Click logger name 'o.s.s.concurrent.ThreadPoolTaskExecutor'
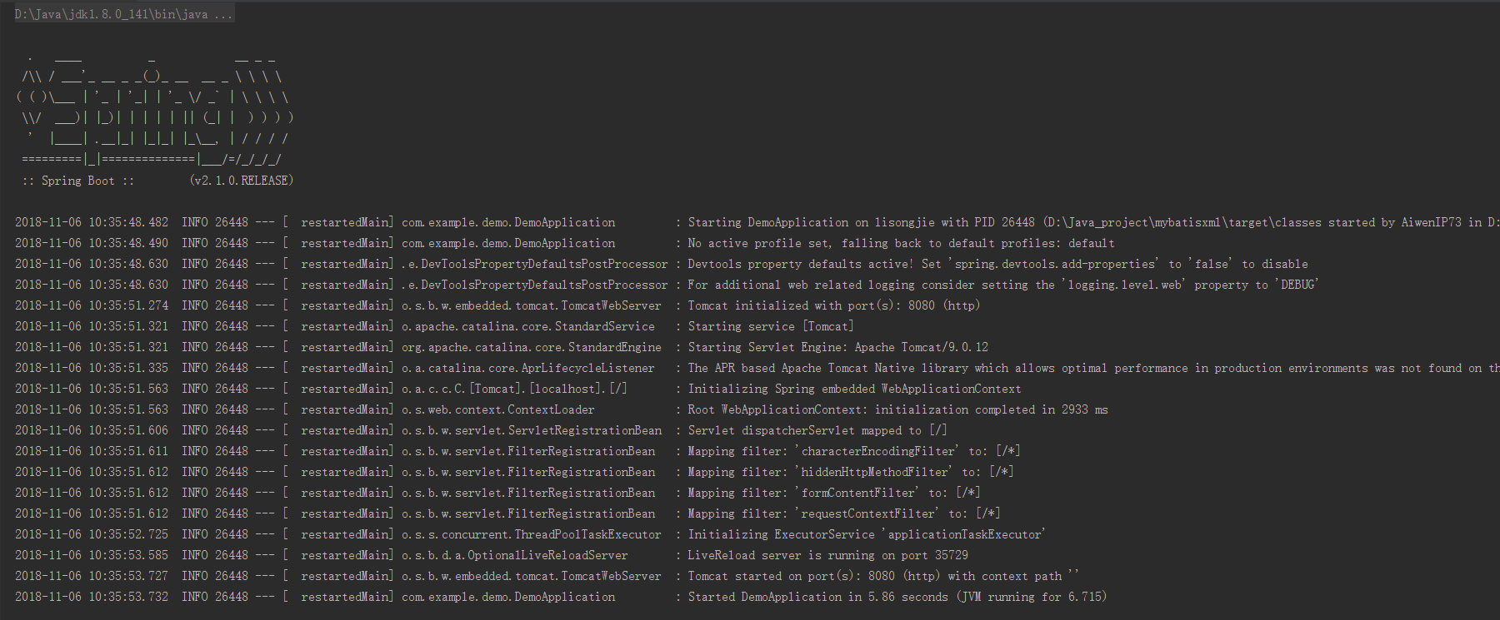 pos(532,534)
